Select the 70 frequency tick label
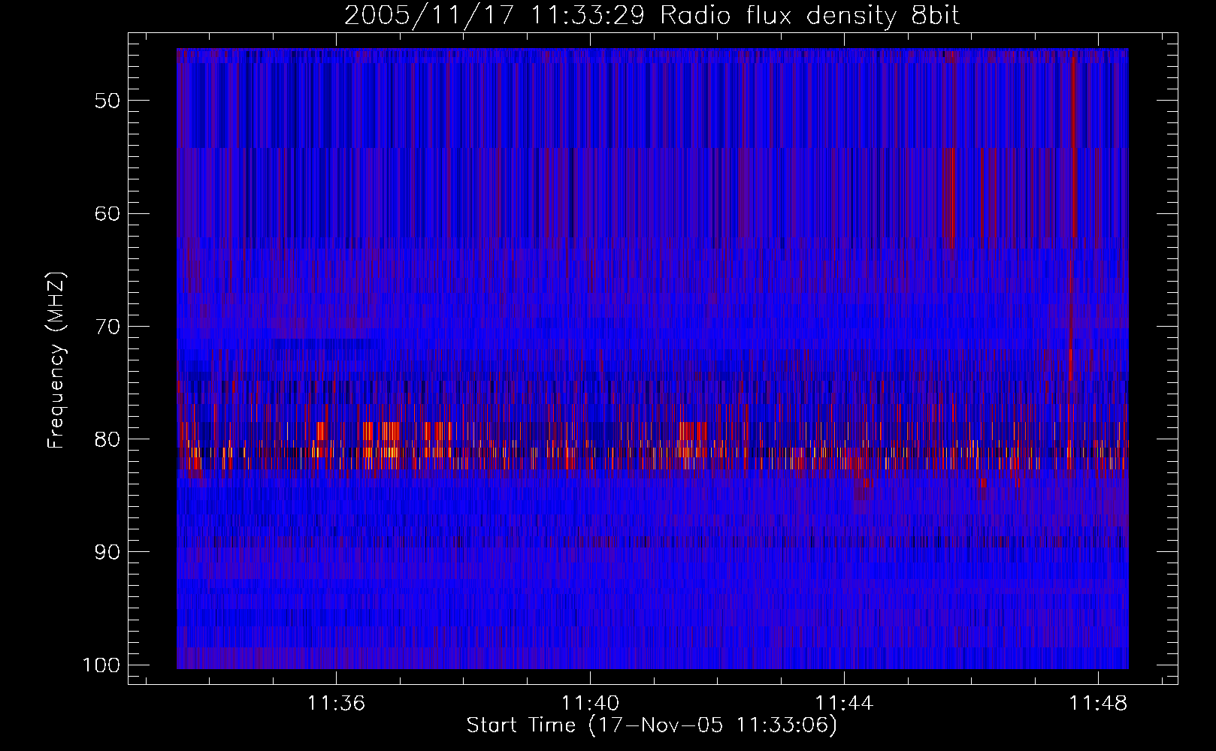Image resolution: width=1216 pixels, height=751 pixels. pos(107,327)
